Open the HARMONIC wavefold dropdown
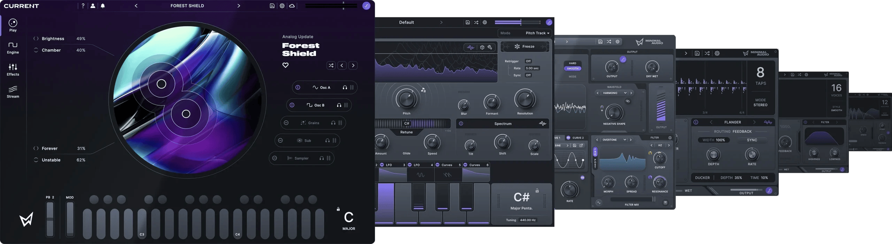This screenshot has height=244, width=892. tap(614, 93)
